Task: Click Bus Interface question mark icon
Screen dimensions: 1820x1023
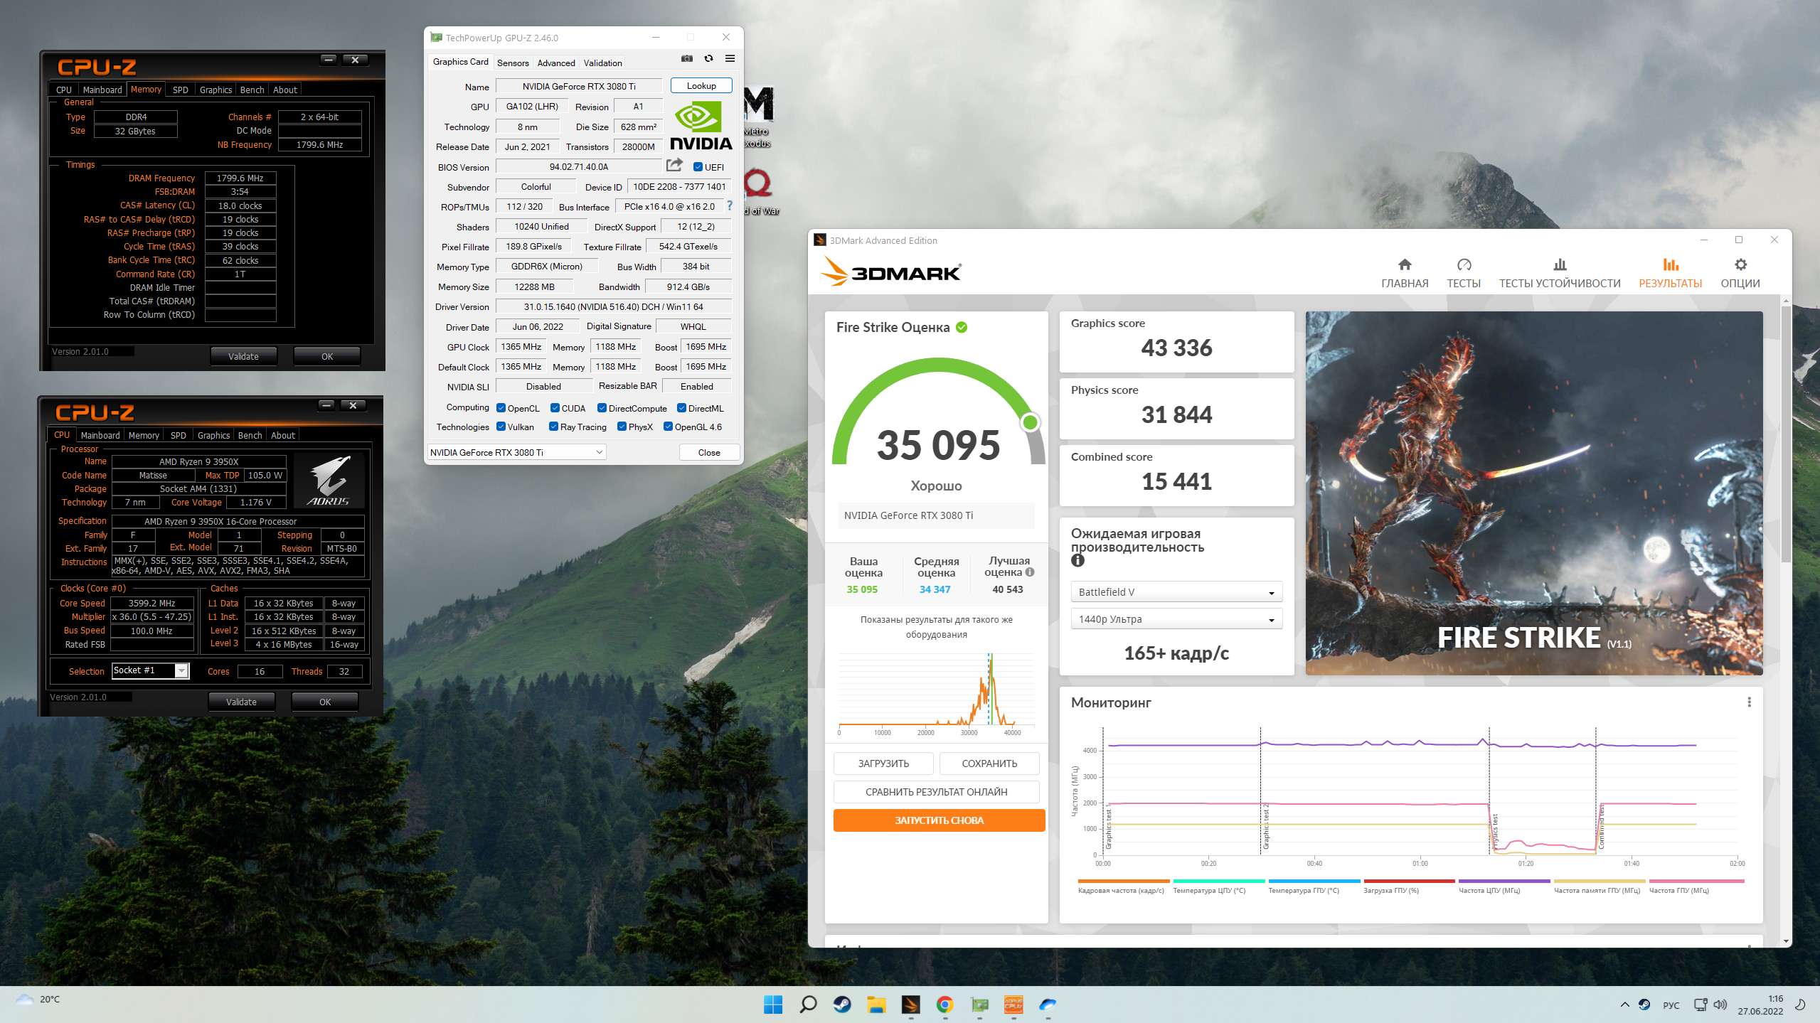Action: 729,206
